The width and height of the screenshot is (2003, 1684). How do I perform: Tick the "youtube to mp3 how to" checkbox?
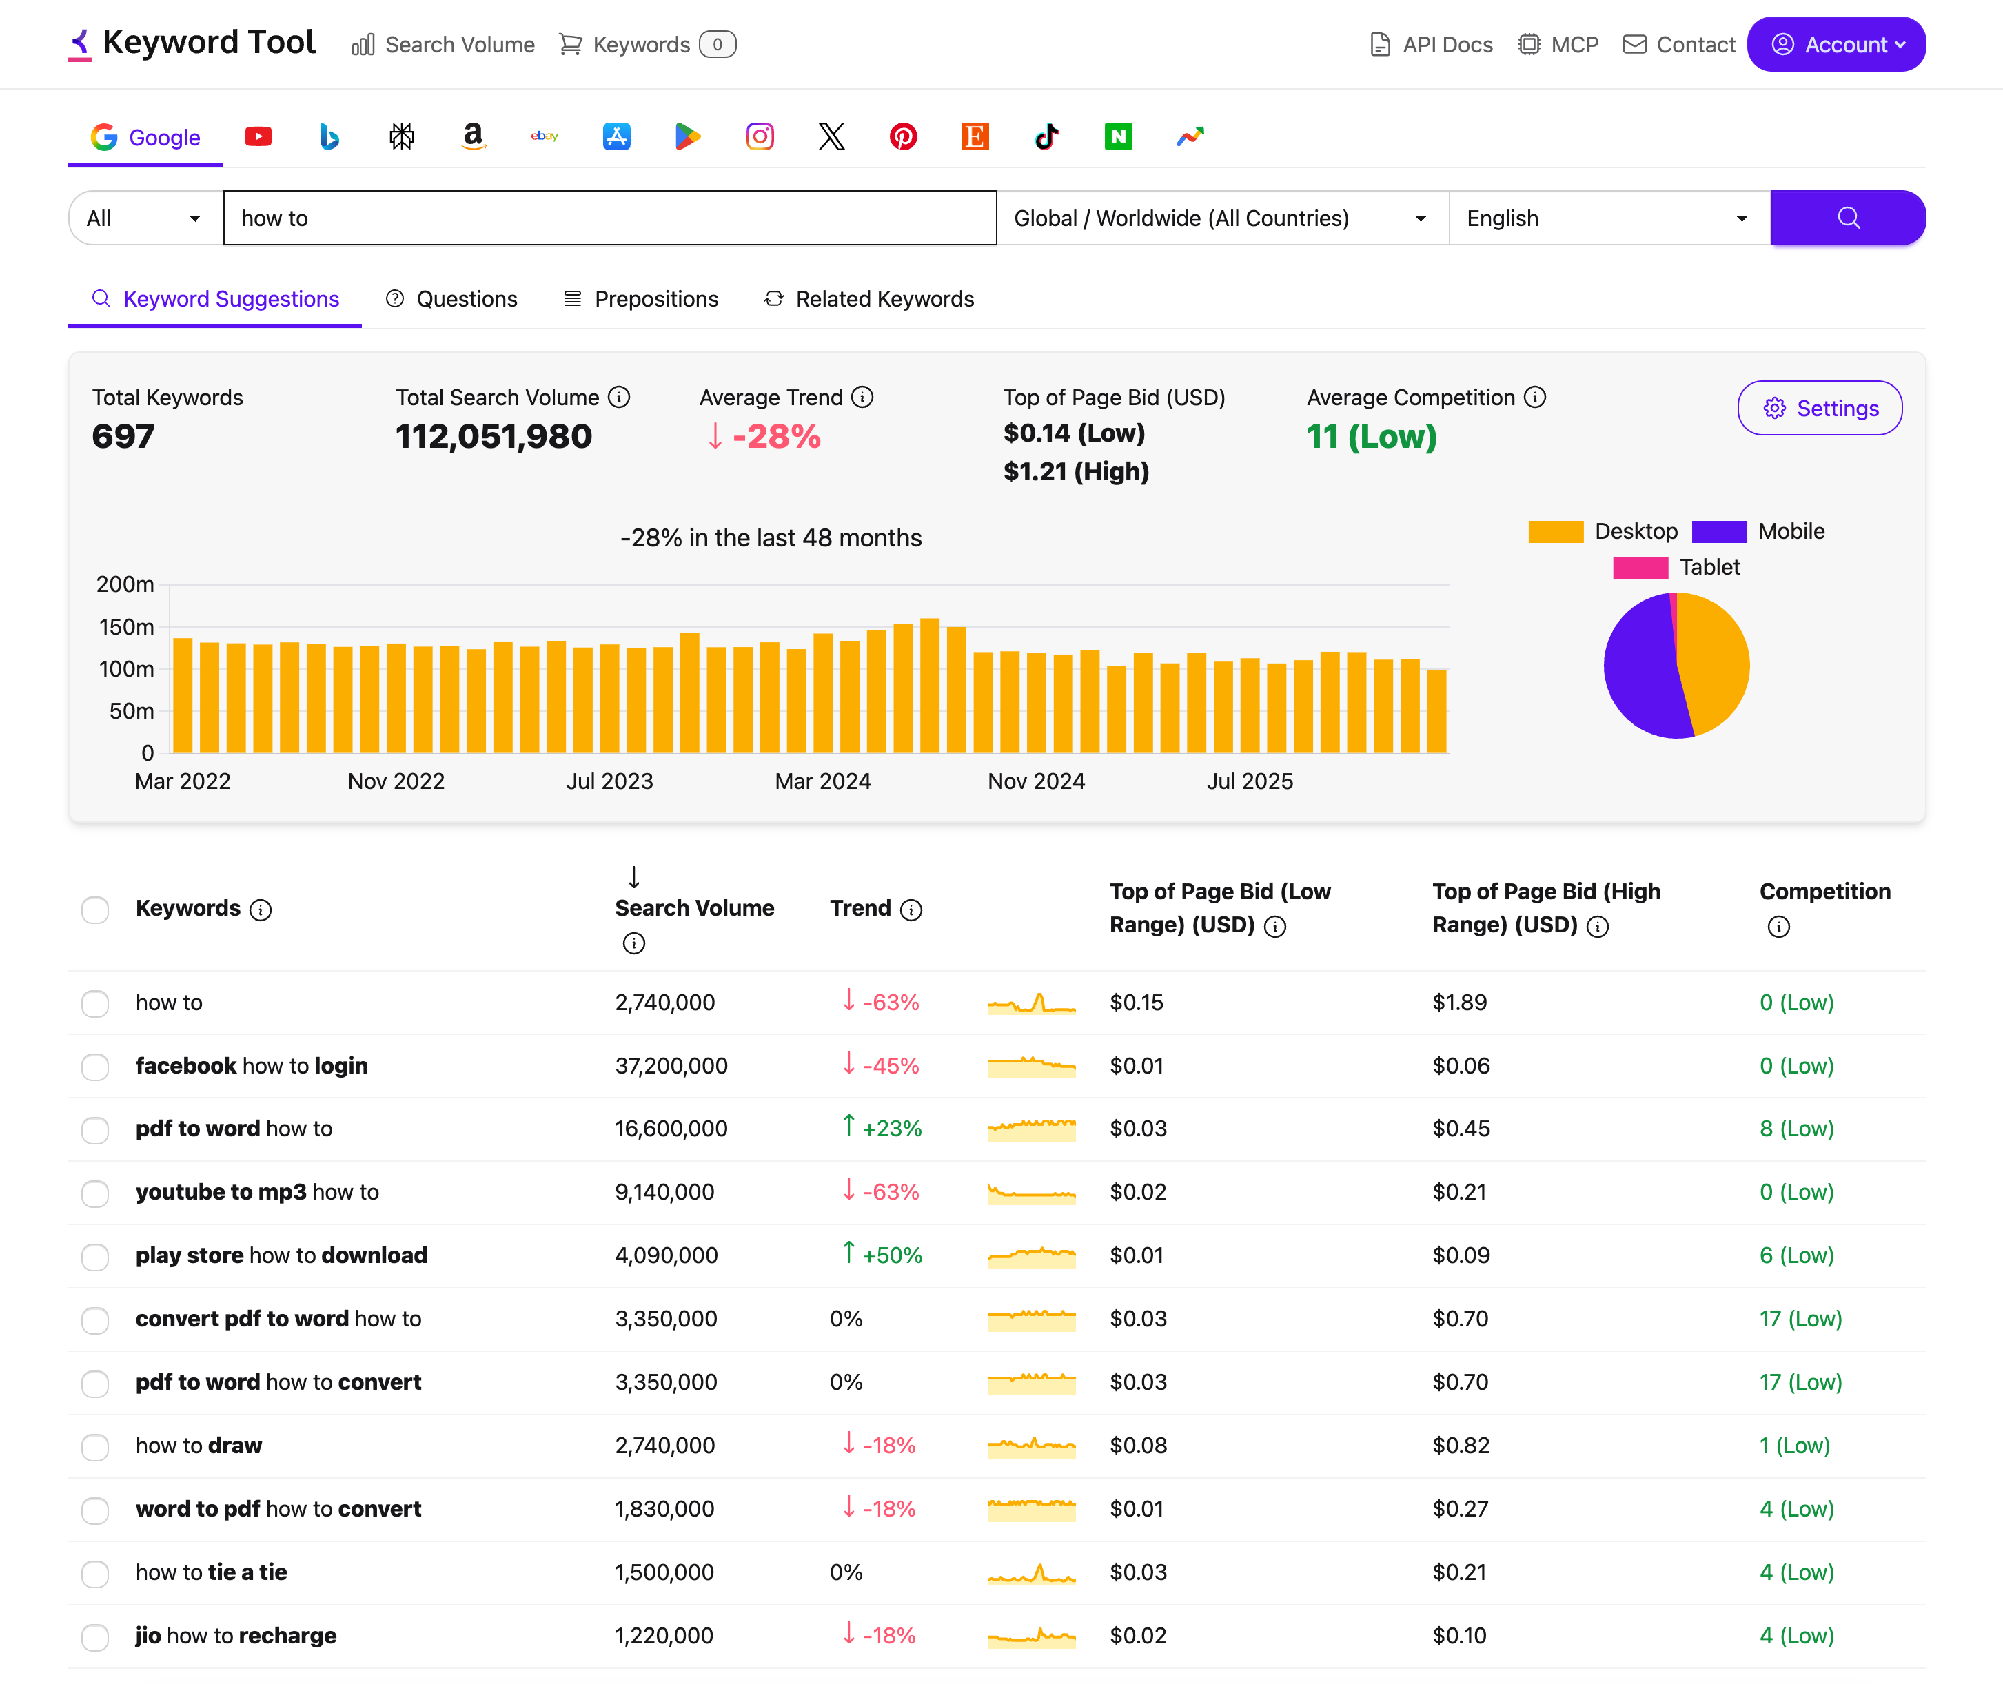(x=96, y=1193)
